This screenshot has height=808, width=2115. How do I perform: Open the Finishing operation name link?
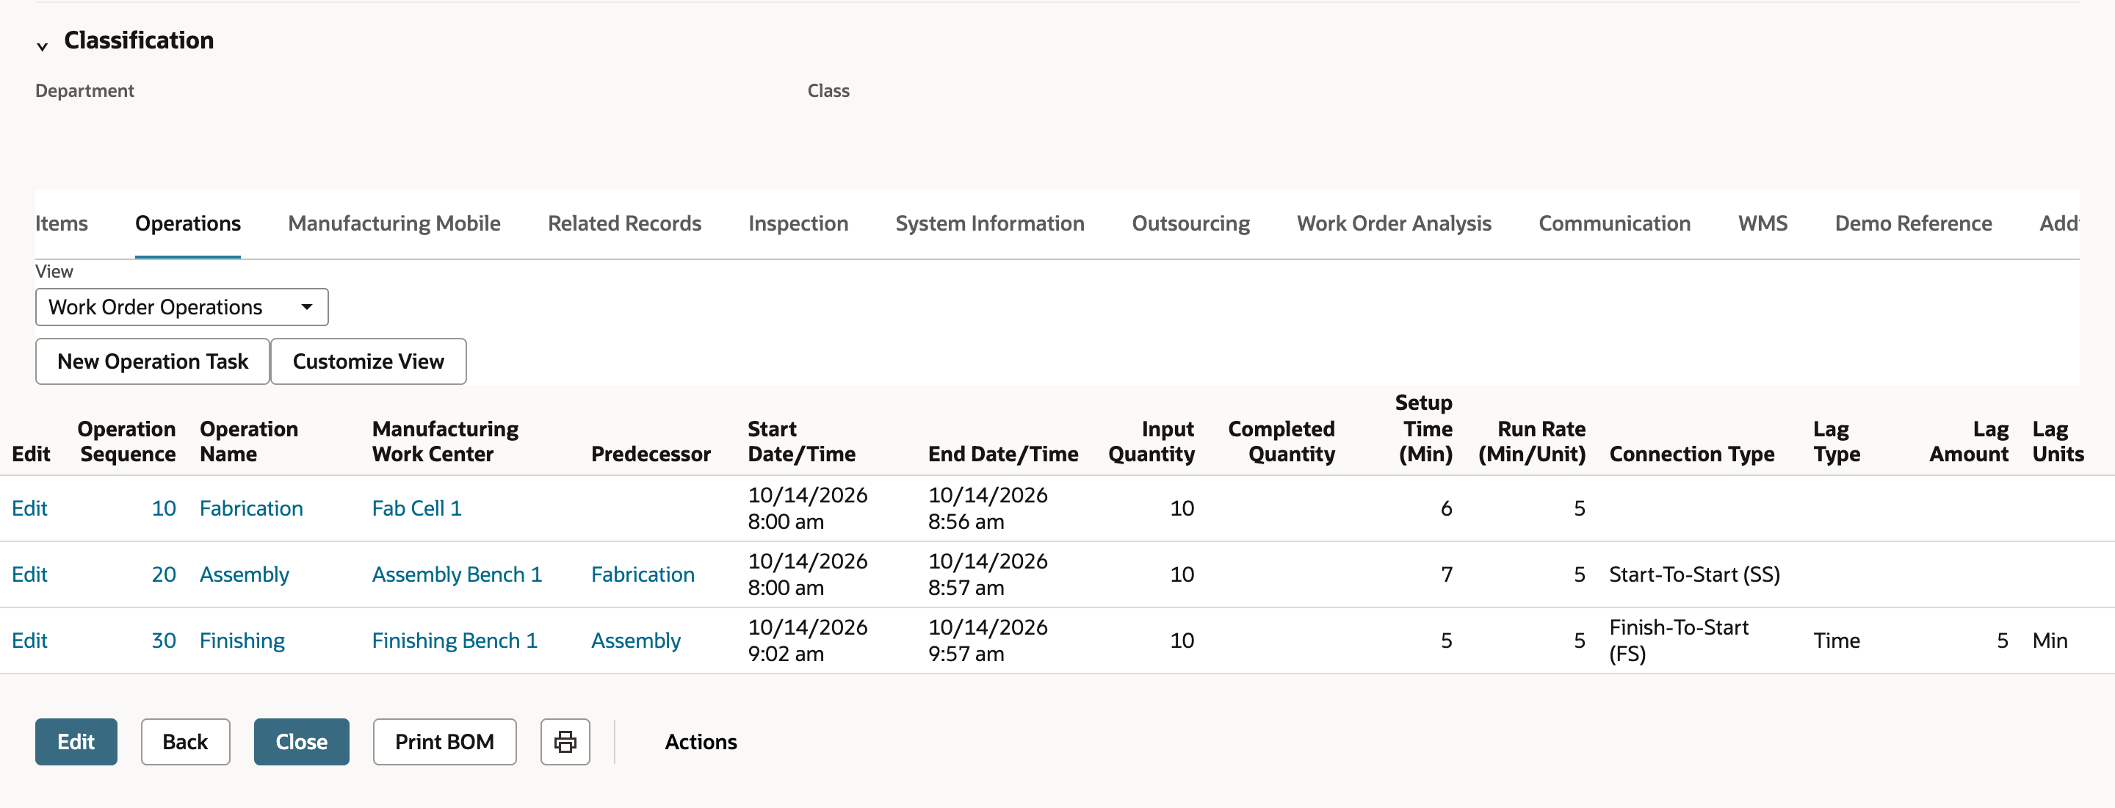click(x=242, y=641)
